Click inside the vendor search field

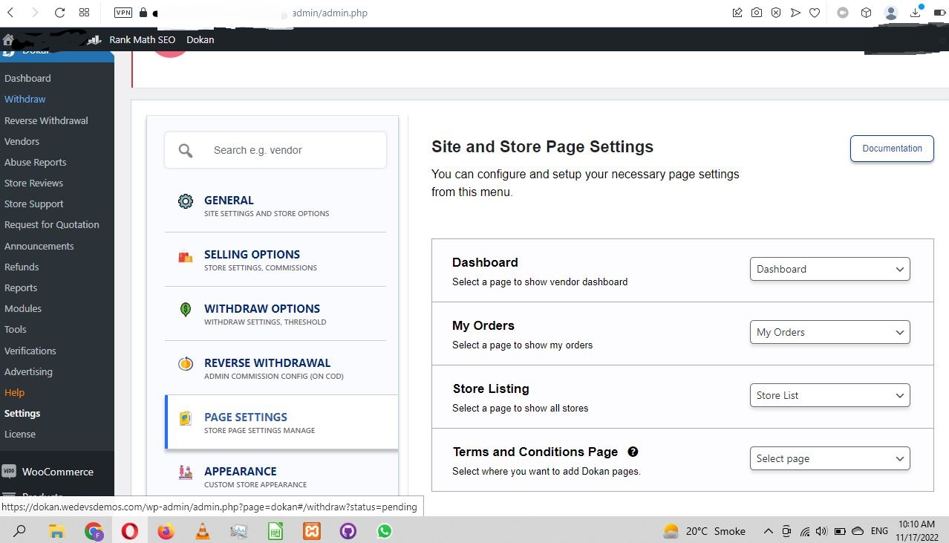tap(290, 149)
